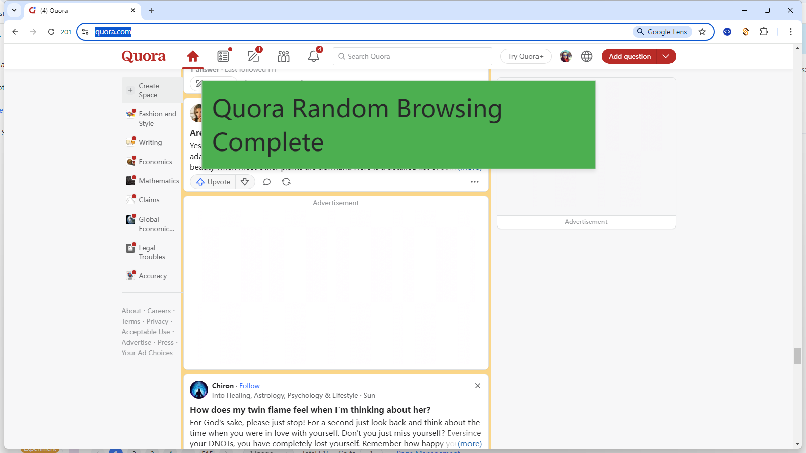Image resolution: width=806 pixels, height=453 pixels.
Task: Open comments on the answer
Action: (x=267, y=182)
